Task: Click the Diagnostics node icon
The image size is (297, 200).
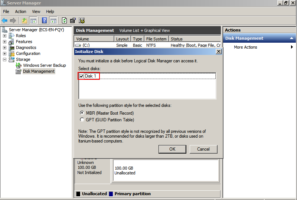Action: click(12, 47)
